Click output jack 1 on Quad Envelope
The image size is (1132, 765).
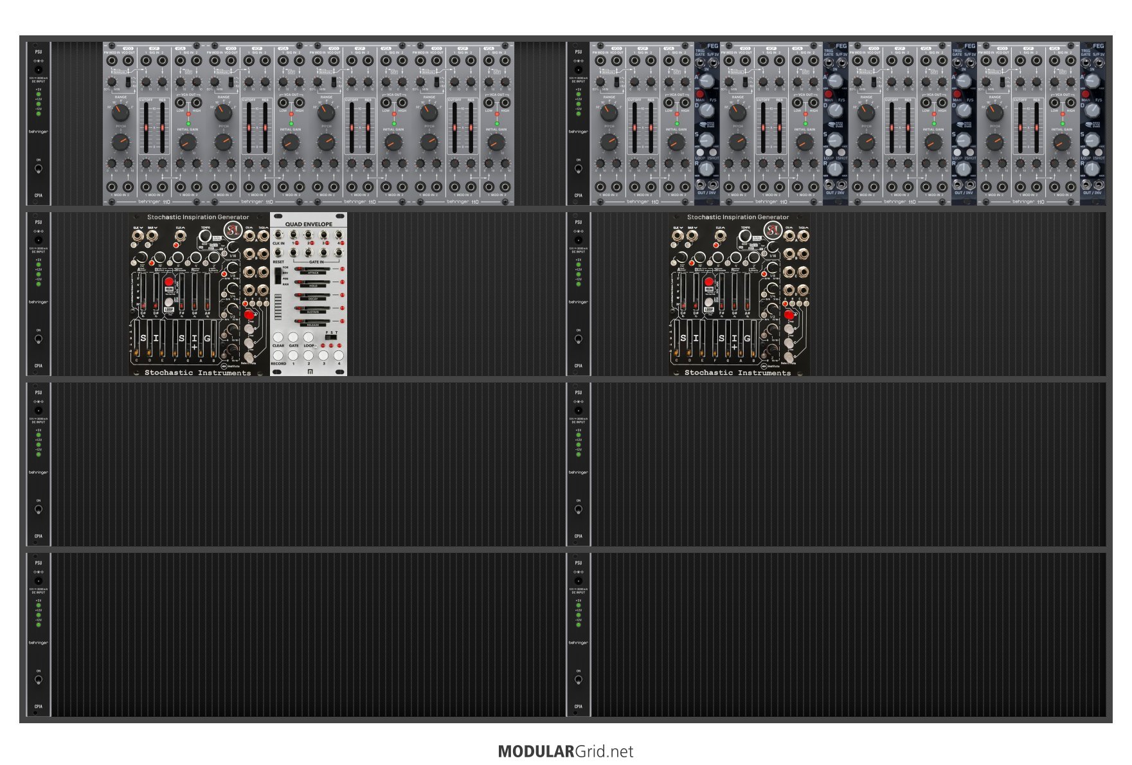(293, 235)
